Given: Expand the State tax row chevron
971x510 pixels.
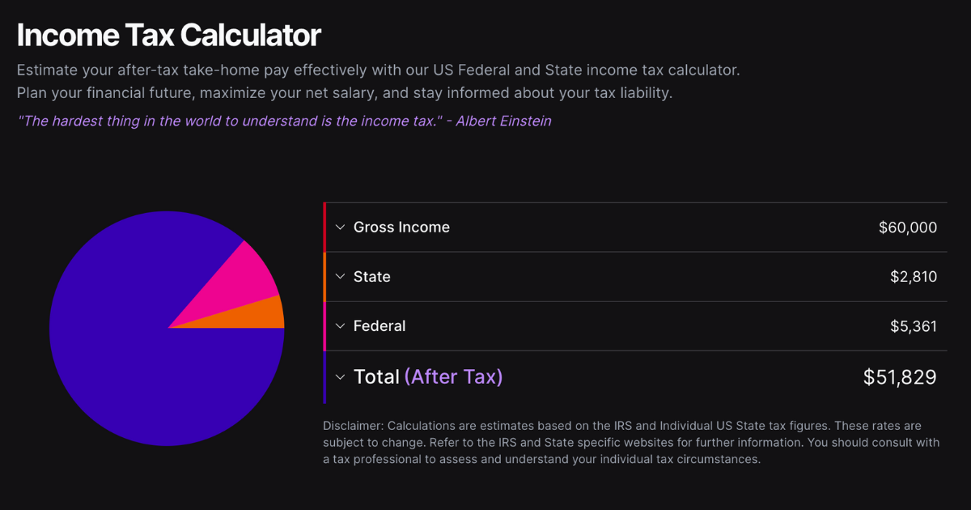Looking at the screenshot, I should pyautogui.click(x=340, y=276).
